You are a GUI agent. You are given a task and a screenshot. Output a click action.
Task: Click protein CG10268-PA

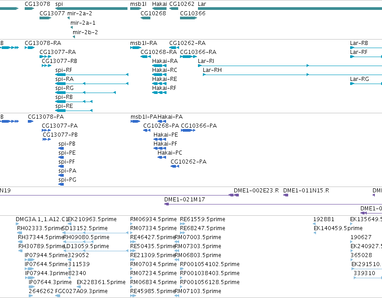point(161,125)
